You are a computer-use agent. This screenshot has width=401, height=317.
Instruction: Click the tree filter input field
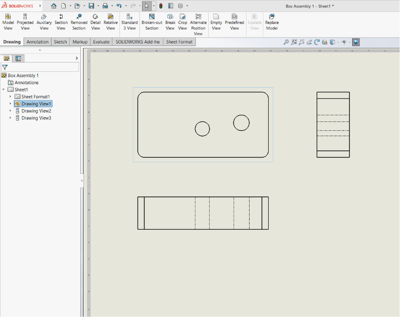(x=40, y=67)
